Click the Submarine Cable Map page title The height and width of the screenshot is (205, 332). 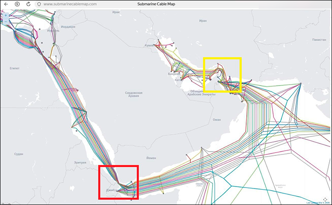pos(159,4)
